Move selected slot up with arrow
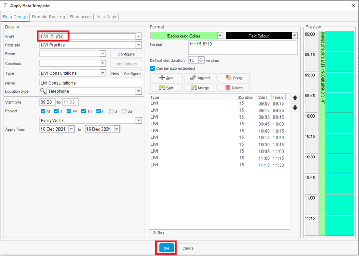Viewport: 359px width, 256px height. [x=295, y=98]
